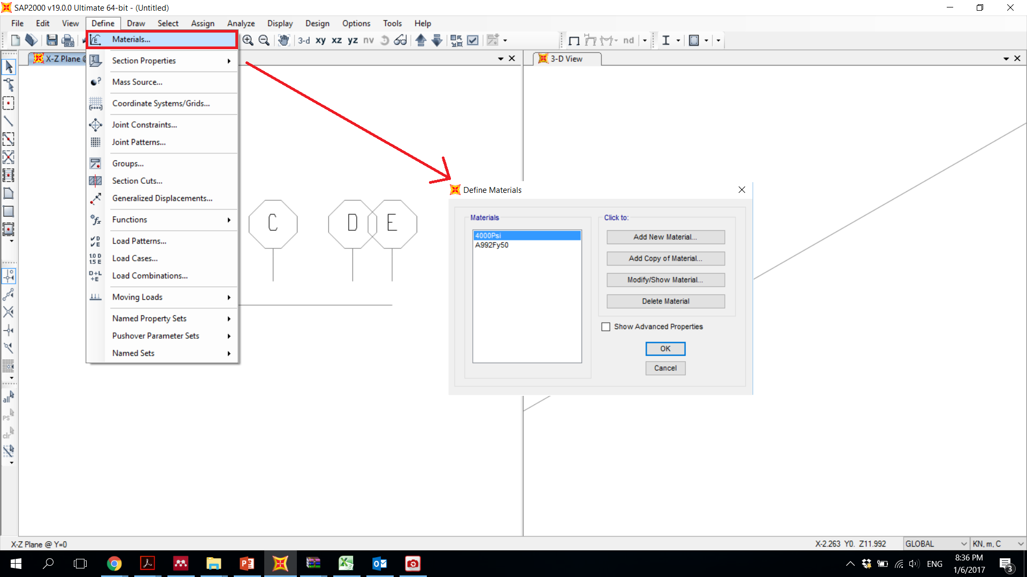1027x577 pixels.
Task: Select the Draw Rectangular Area tool
Action: (x=9, y=212)
